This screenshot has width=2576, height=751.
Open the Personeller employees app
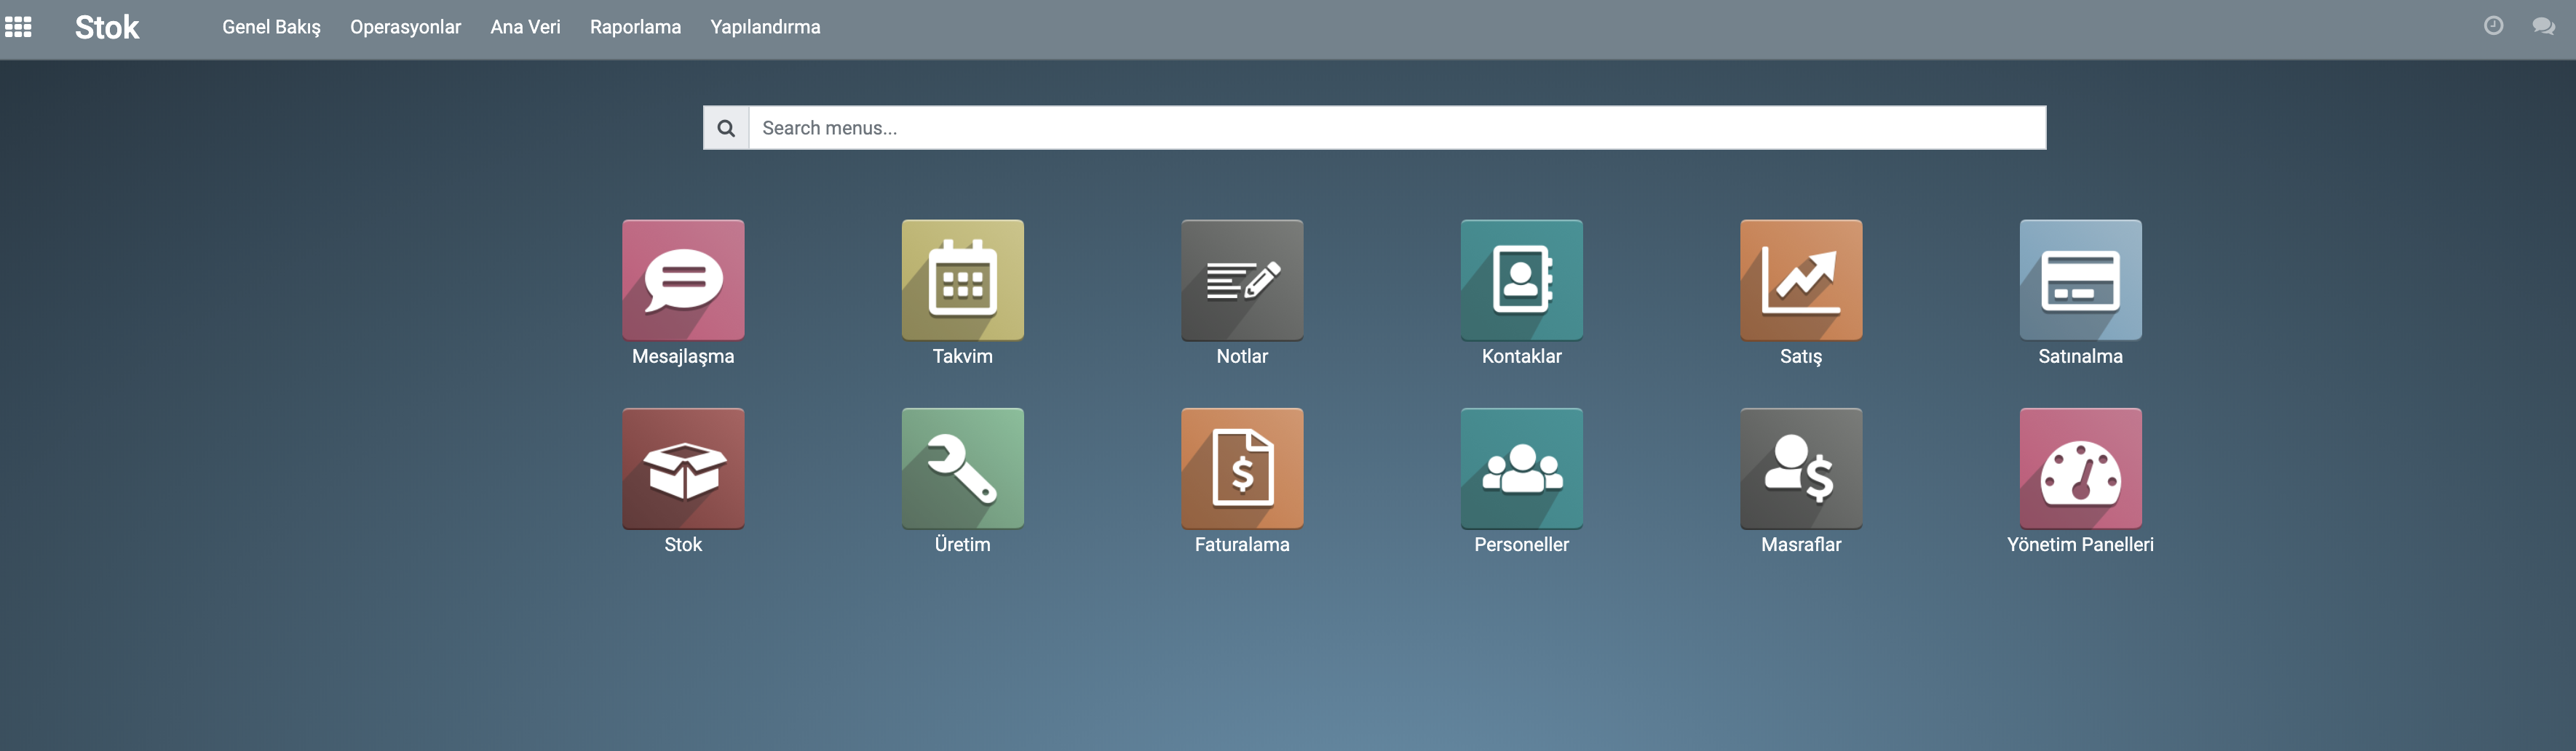pyautogui.click(x=1521, y=468)
